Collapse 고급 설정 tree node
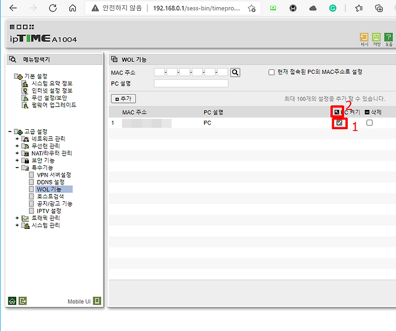 click(10, 132)
